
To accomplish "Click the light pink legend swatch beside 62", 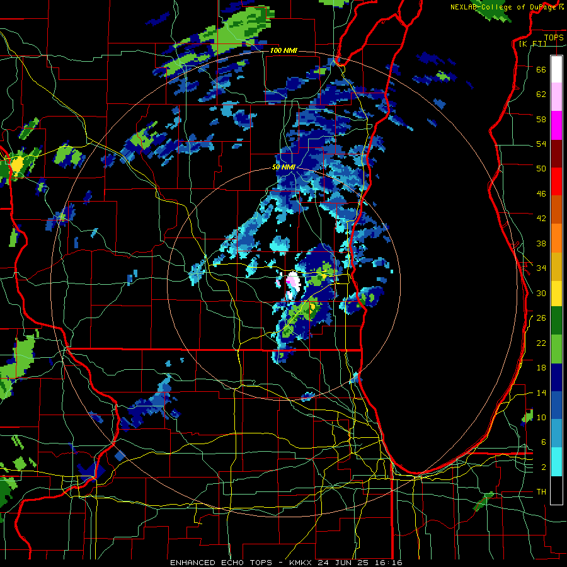I will (556, 96).
